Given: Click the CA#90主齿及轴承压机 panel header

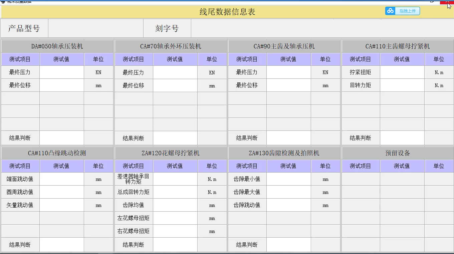Looking at the screenshot, I should pos(284,46).
